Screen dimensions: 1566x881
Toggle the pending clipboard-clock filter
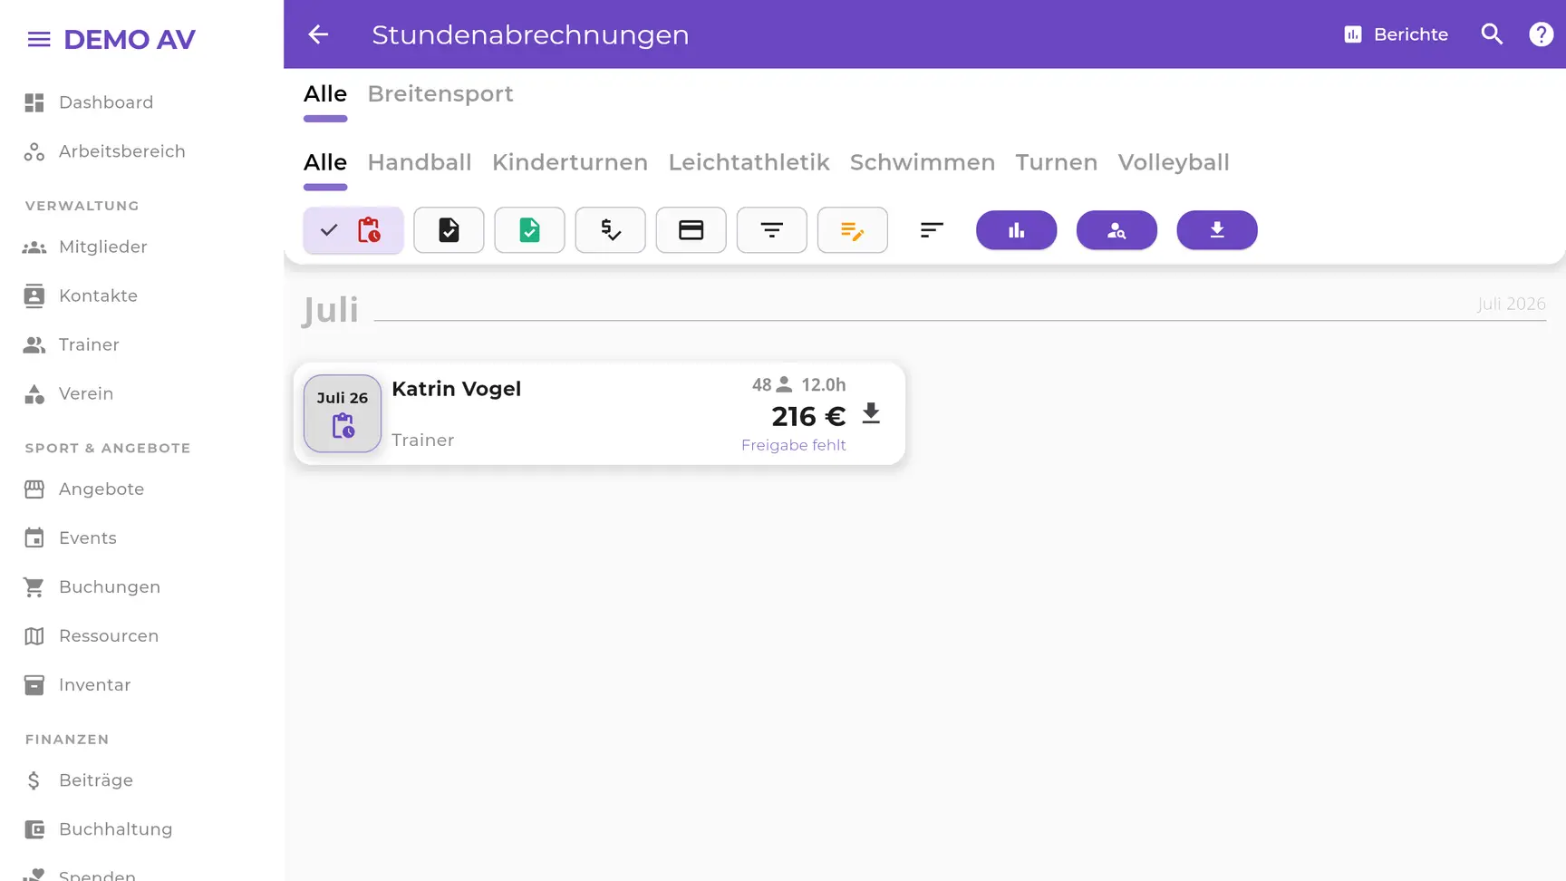[353, 230]
